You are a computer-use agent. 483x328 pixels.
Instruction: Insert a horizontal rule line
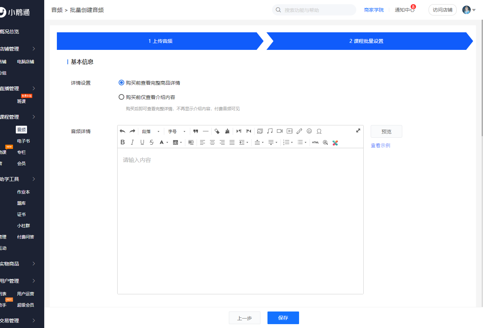(206, 131)
